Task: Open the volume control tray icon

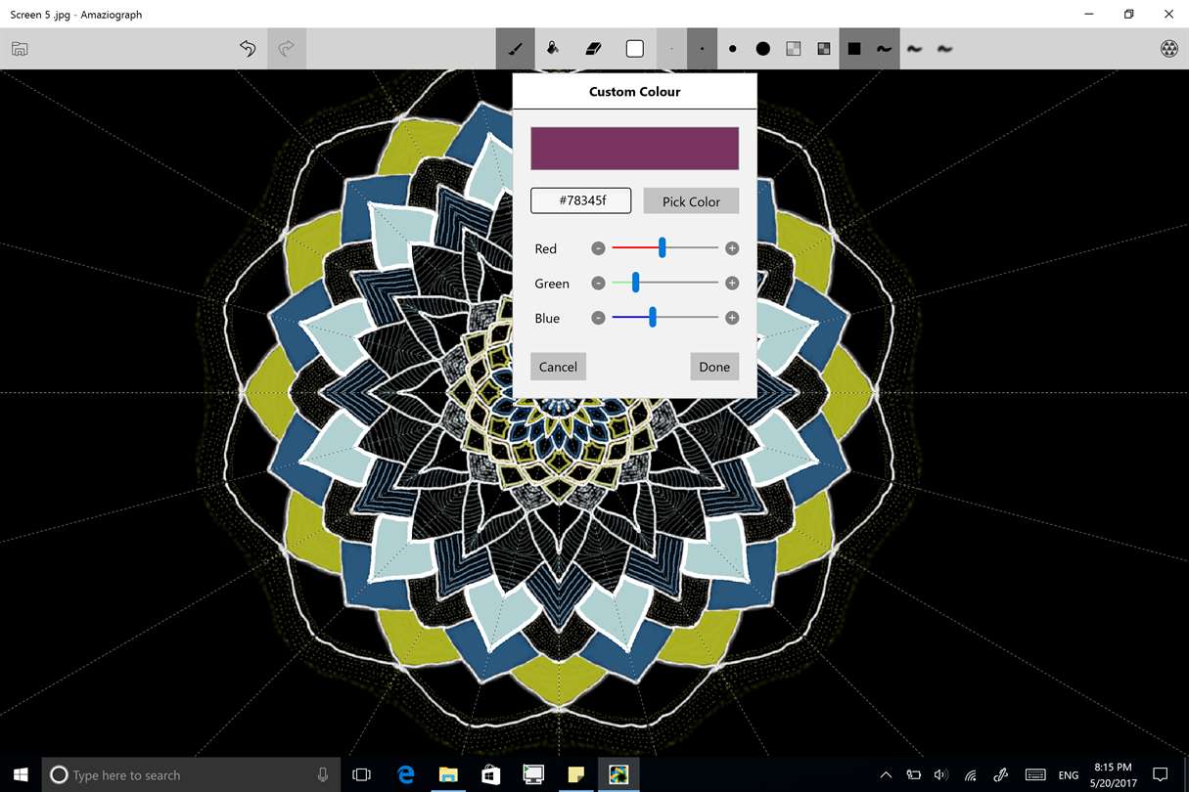Action: click(941, 774)
